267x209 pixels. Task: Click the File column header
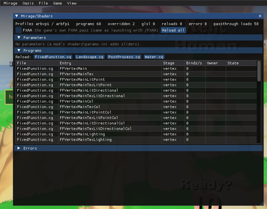coord(37,63)
